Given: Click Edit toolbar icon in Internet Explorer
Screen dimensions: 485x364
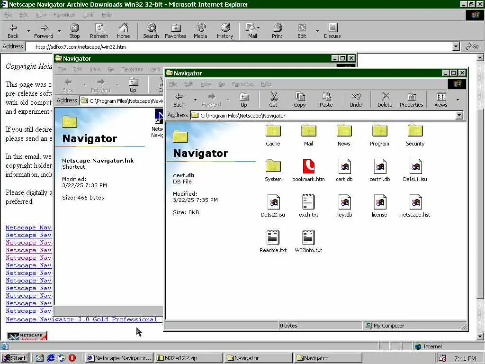Looking at the screenshot, I should click(302, 31).
